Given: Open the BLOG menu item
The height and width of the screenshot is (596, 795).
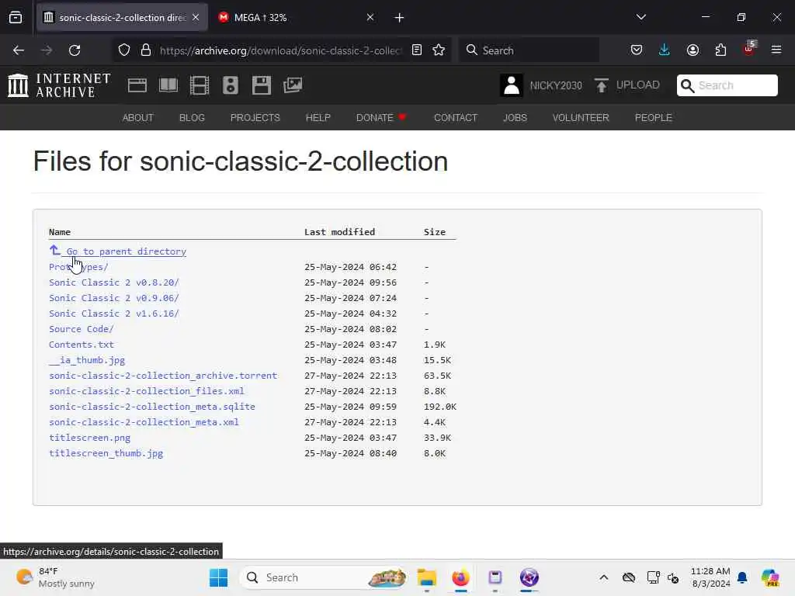Looking at the screenshot, I should [193, 118].
